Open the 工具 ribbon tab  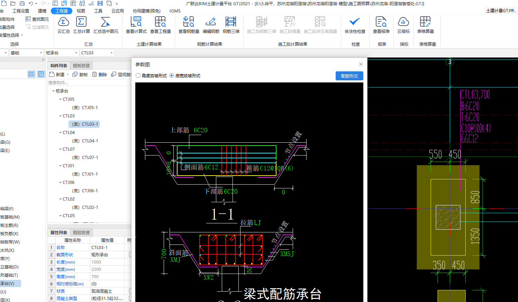(x=98, y=11)
